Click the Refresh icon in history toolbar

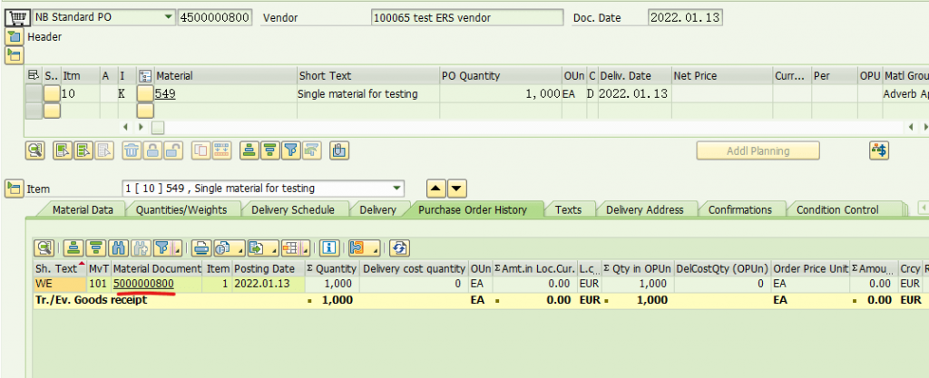click(400, 247)
